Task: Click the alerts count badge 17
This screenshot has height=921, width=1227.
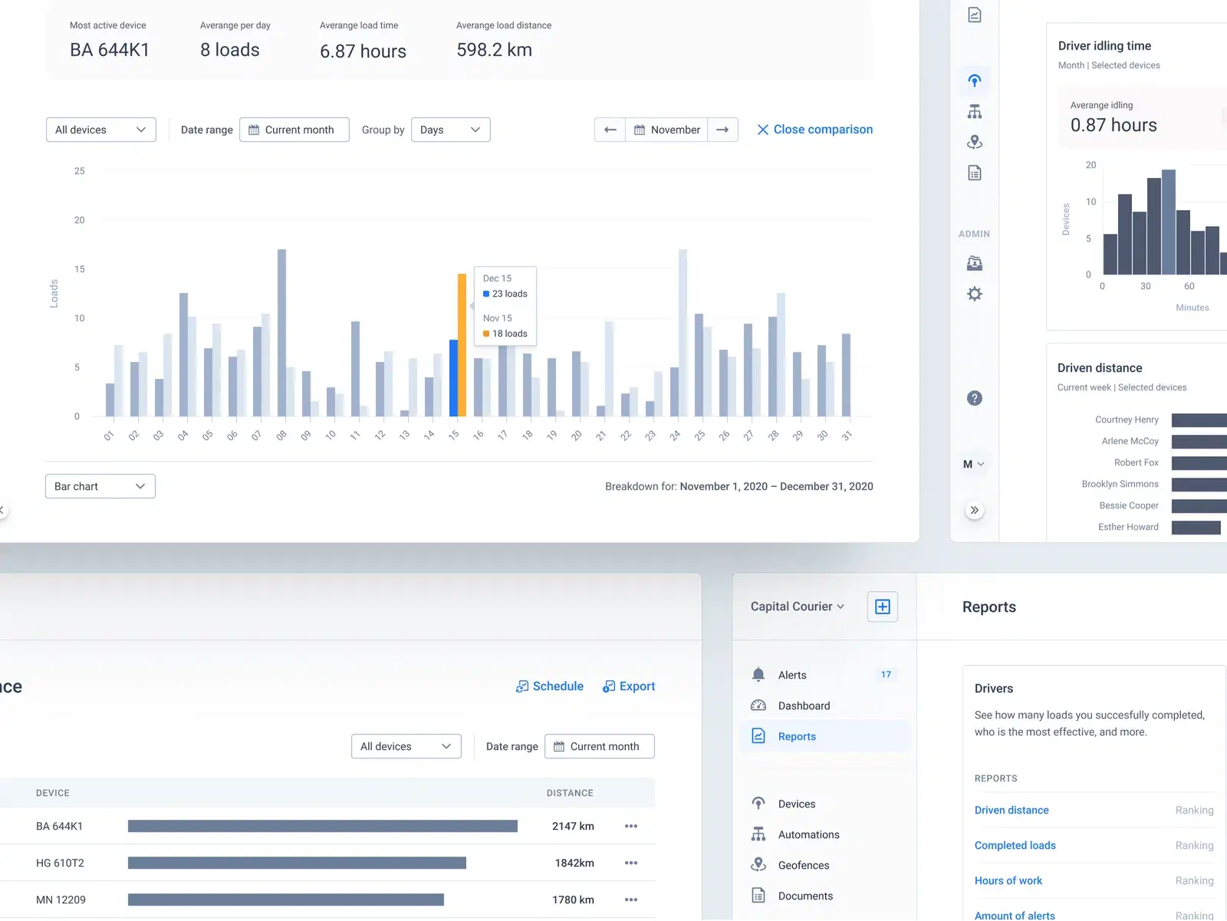Action: 886,675
